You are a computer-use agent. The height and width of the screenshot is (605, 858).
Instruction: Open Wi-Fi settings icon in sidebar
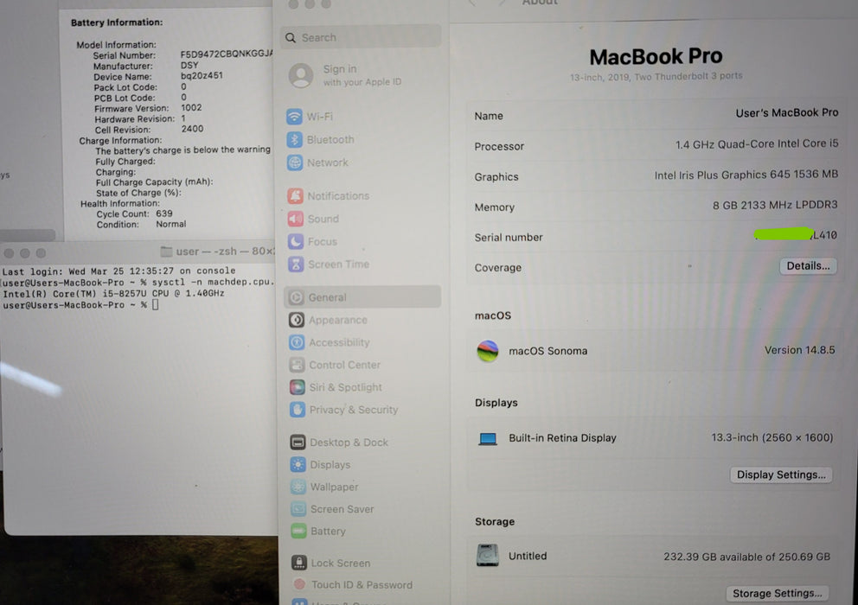coord(294,117)
